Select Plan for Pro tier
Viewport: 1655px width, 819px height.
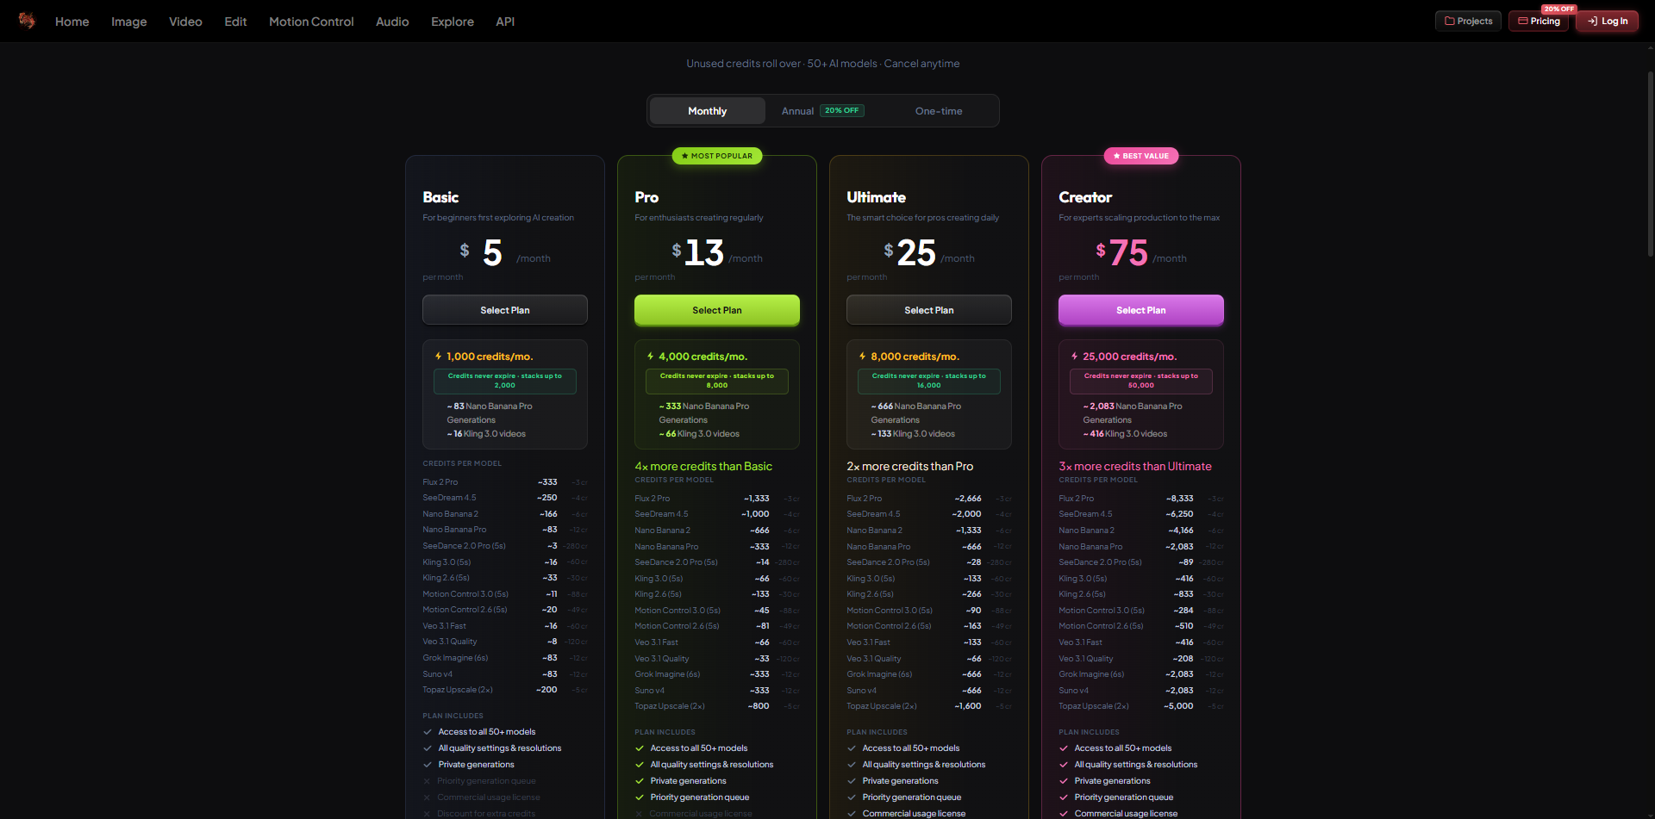[717, 310]
